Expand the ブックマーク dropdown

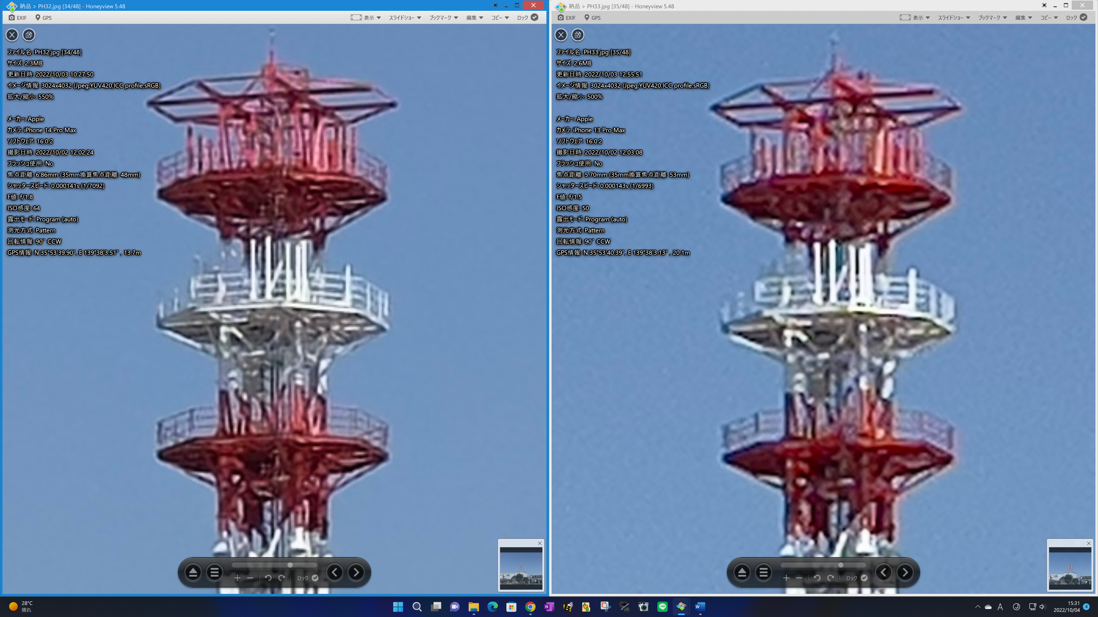[441, 17]
